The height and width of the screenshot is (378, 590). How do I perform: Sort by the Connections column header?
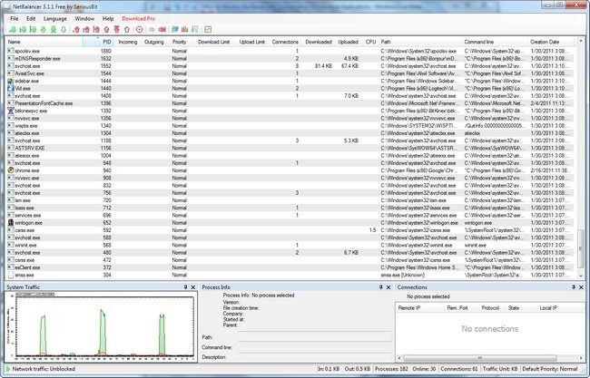(285, 42)
